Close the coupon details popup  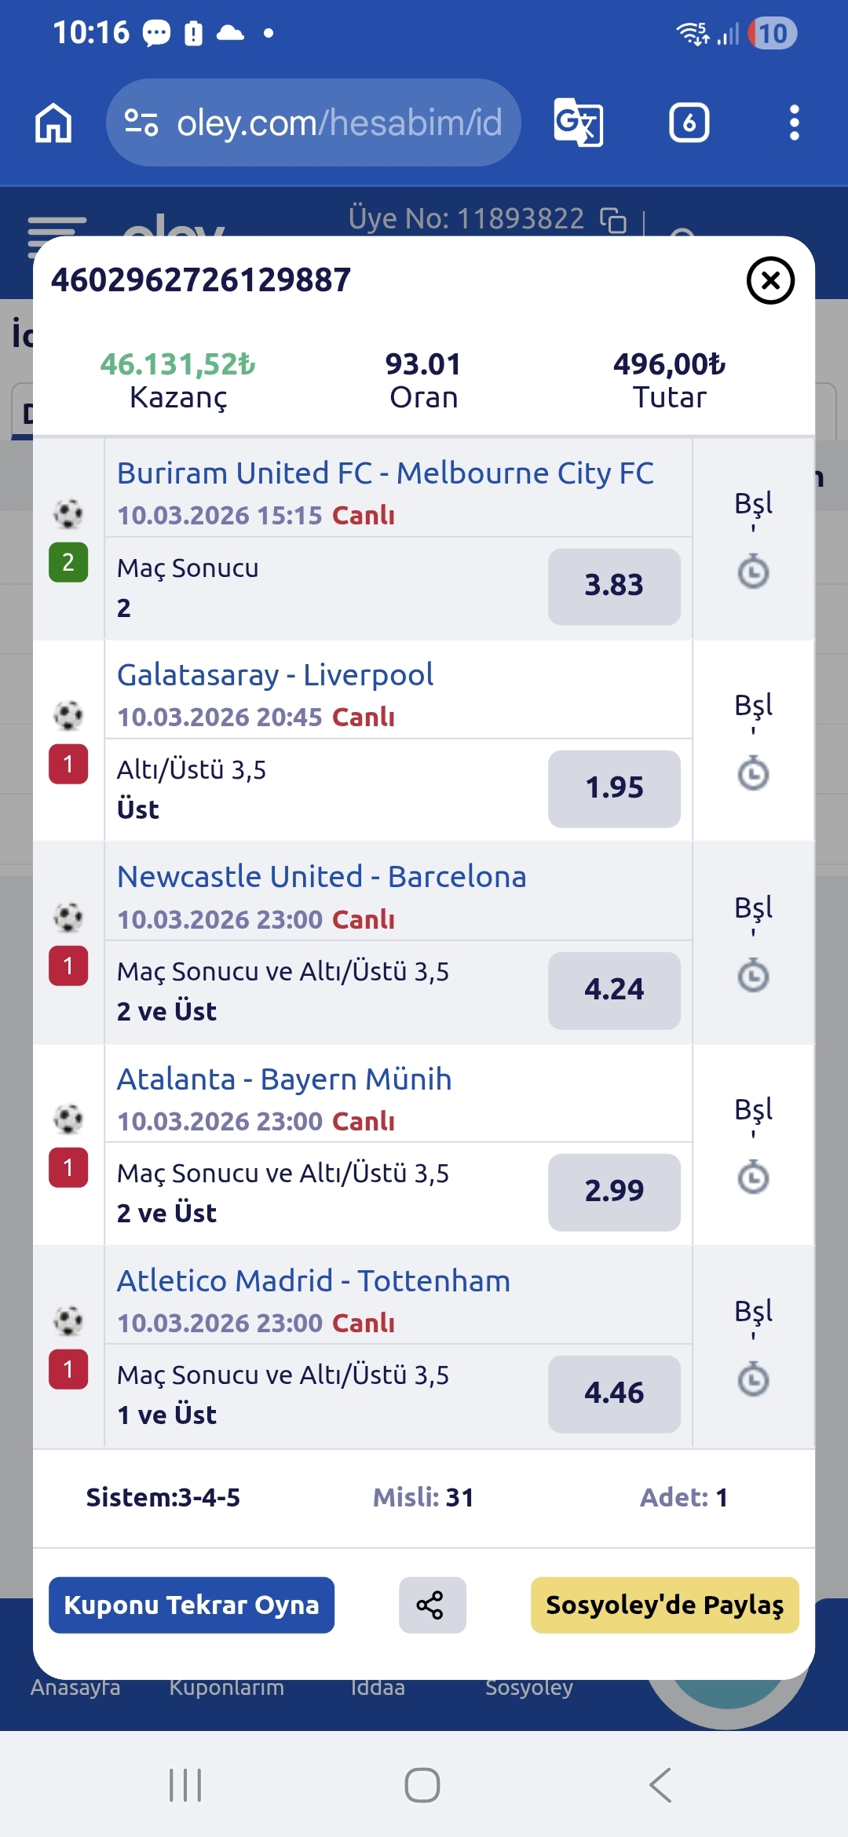click(770, 280)
